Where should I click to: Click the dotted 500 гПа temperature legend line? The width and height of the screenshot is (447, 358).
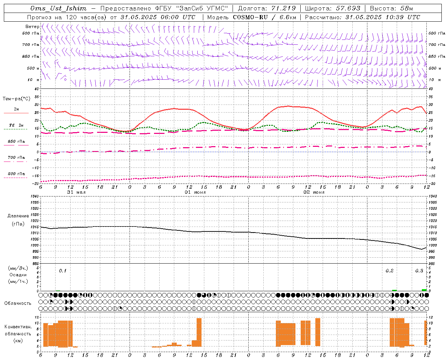coord(15,178)
